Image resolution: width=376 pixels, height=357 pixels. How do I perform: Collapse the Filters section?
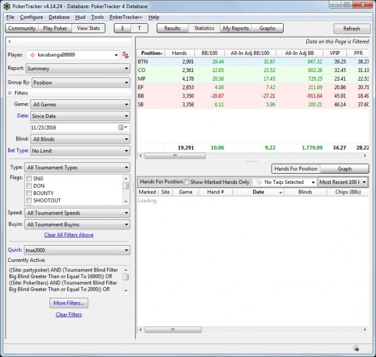click(10, 93)
